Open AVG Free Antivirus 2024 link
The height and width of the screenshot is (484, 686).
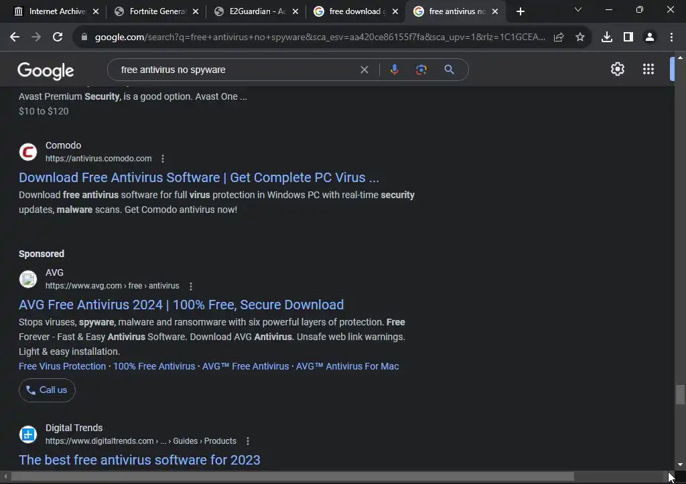[181, 305]
